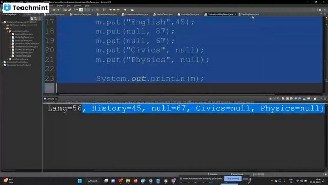Image resolution: width=328 pixels, height=185 pixels.
Task: Open File Explorer from the taskbar
Action: point(128,181)
